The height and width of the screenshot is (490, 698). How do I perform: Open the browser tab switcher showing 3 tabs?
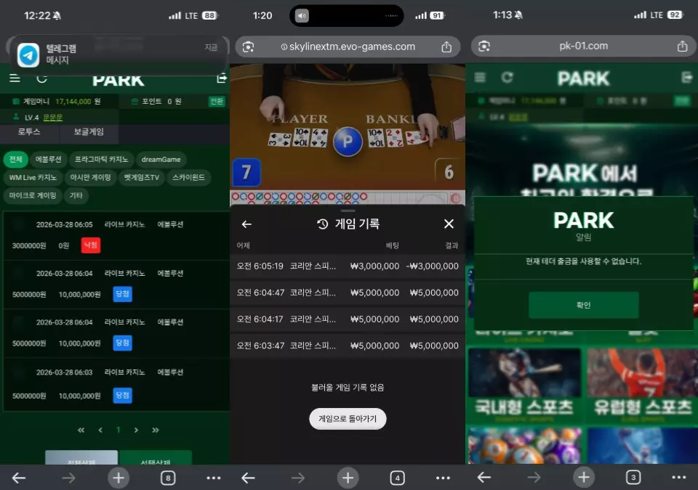[633, 478]
